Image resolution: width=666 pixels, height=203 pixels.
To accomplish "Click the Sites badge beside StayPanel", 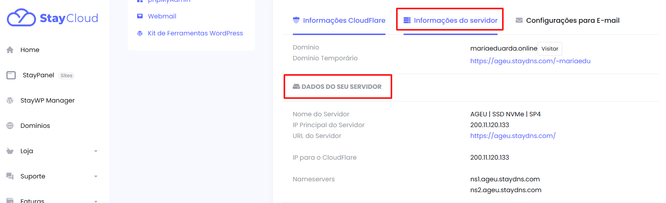I will point(66,75).
